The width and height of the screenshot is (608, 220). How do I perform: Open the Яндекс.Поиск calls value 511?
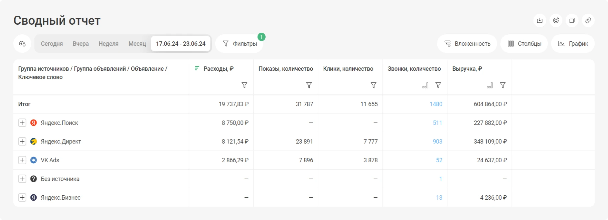tap(438, 123)
